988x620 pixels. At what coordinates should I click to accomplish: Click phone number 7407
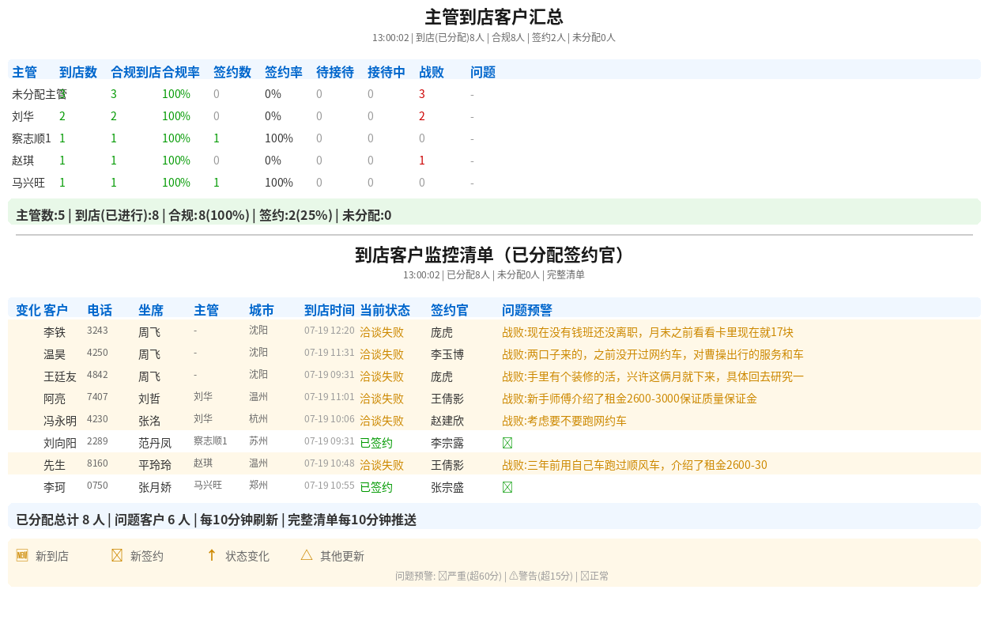97,396
